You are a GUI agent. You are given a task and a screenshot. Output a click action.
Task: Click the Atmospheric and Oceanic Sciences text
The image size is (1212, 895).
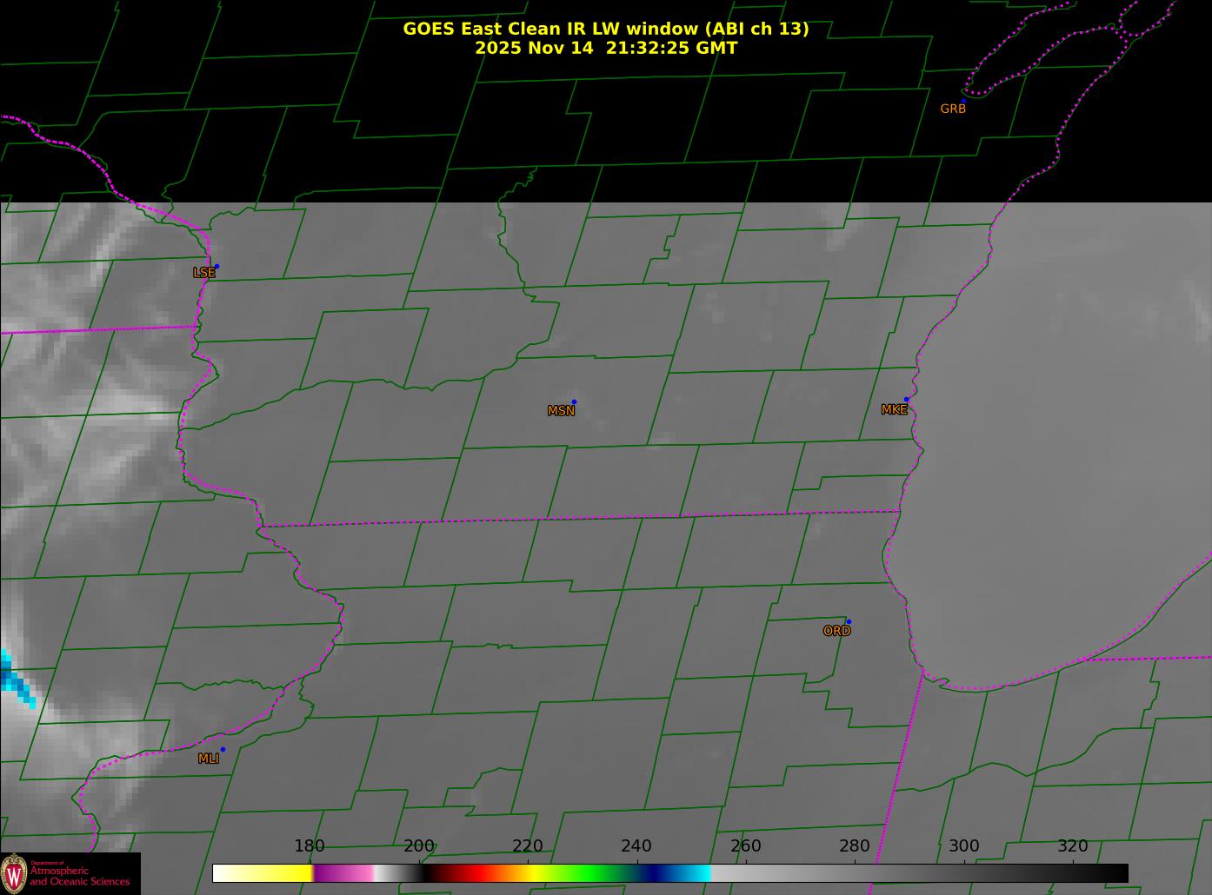[x=80, y=876]
